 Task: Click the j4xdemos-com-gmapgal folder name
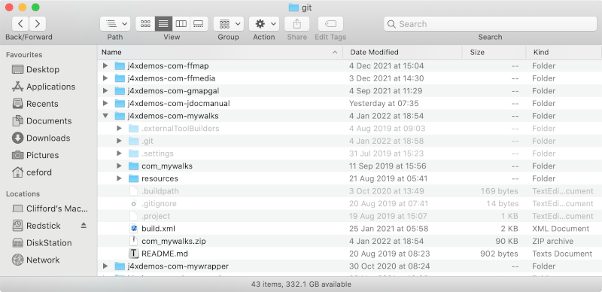point(173,91)
